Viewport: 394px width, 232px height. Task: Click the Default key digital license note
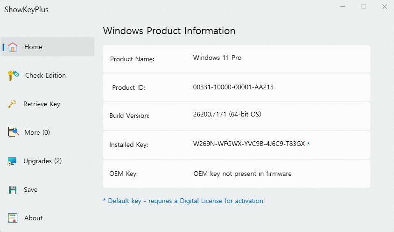(x=183, y=201)
